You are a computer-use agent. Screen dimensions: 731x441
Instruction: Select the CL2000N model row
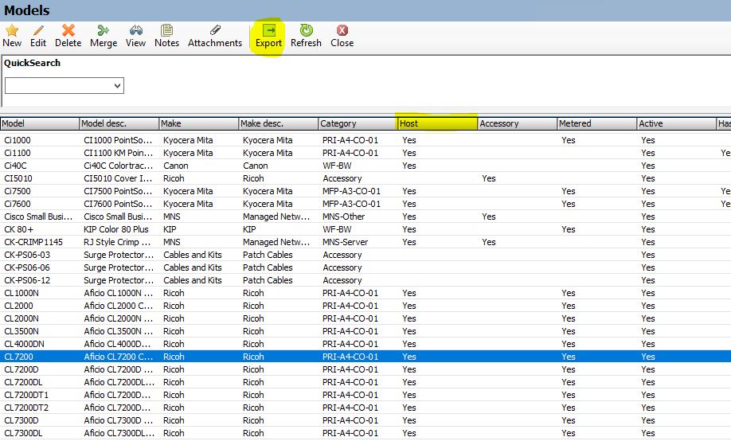click(365, 319)
